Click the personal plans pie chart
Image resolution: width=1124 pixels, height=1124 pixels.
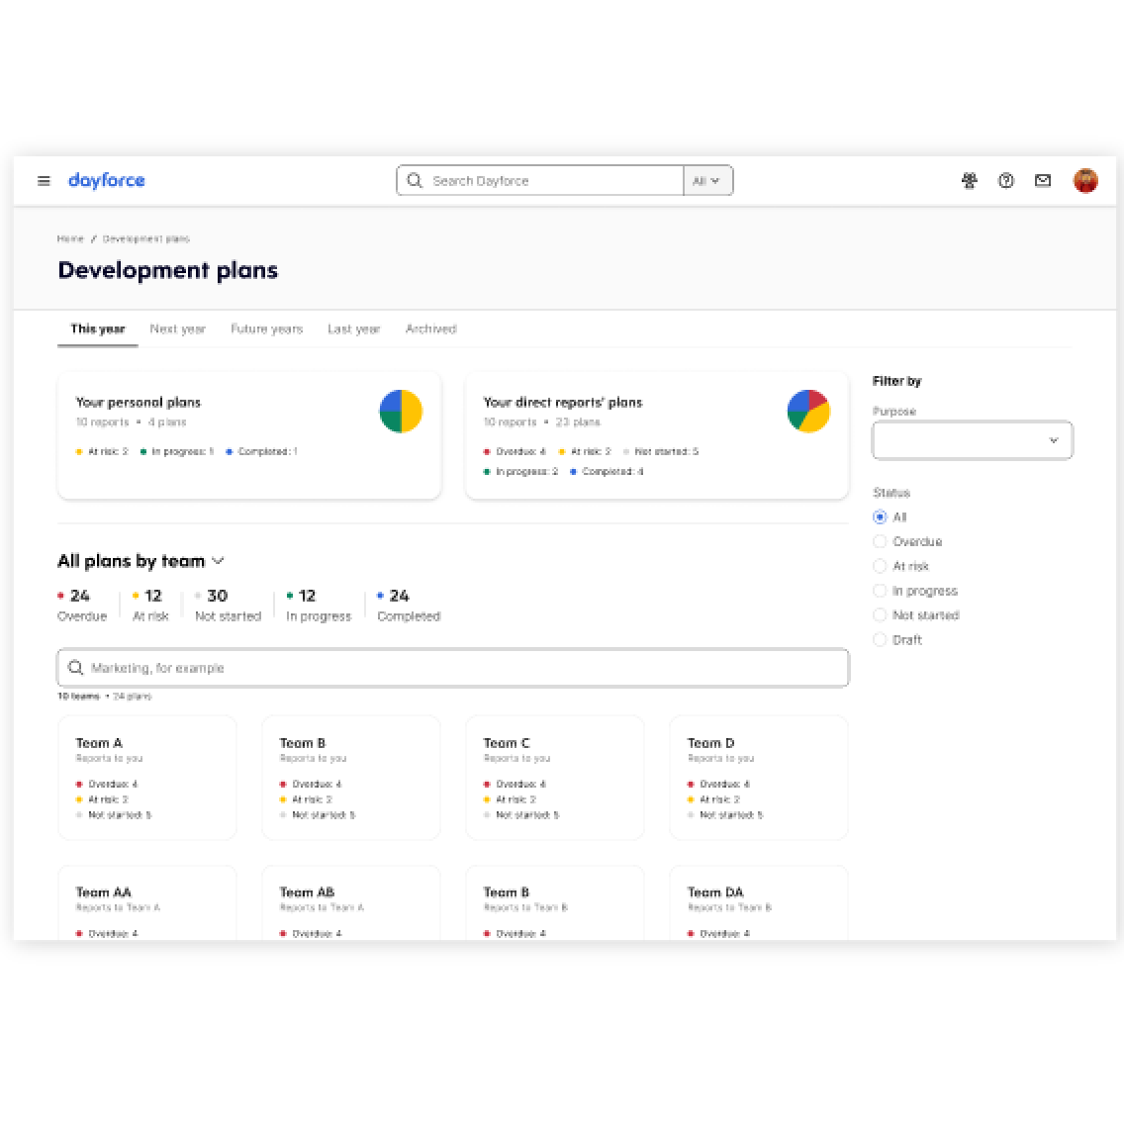400,411
